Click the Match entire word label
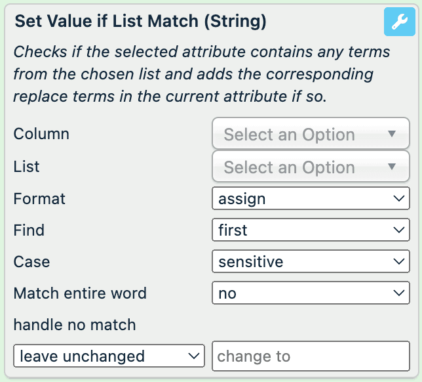422x382 pixels. 80,293
